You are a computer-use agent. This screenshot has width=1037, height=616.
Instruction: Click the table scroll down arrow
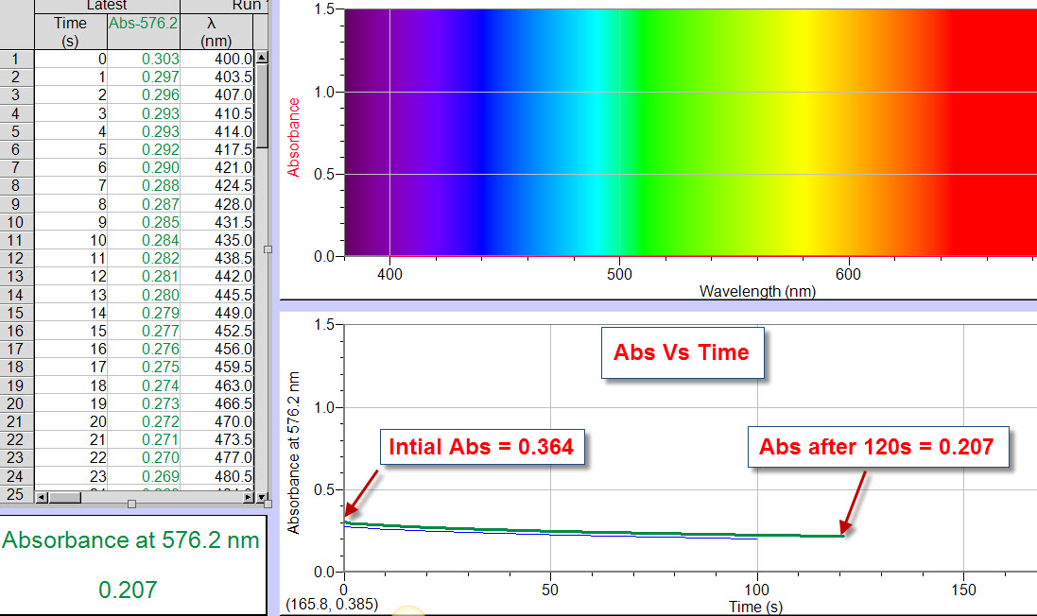point(262,497)
